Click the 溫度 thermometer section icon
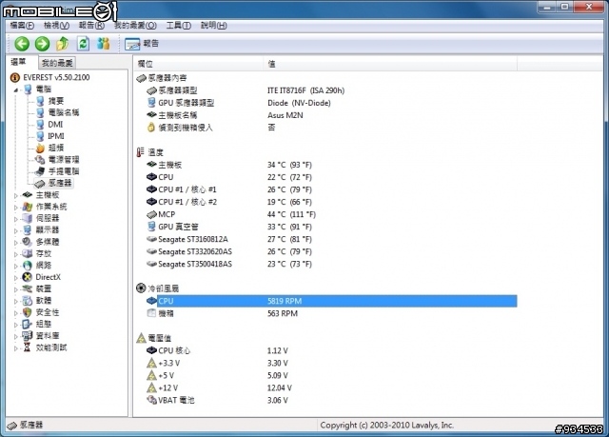The width and height of the screenshot is (609, 437). (140, 152)
